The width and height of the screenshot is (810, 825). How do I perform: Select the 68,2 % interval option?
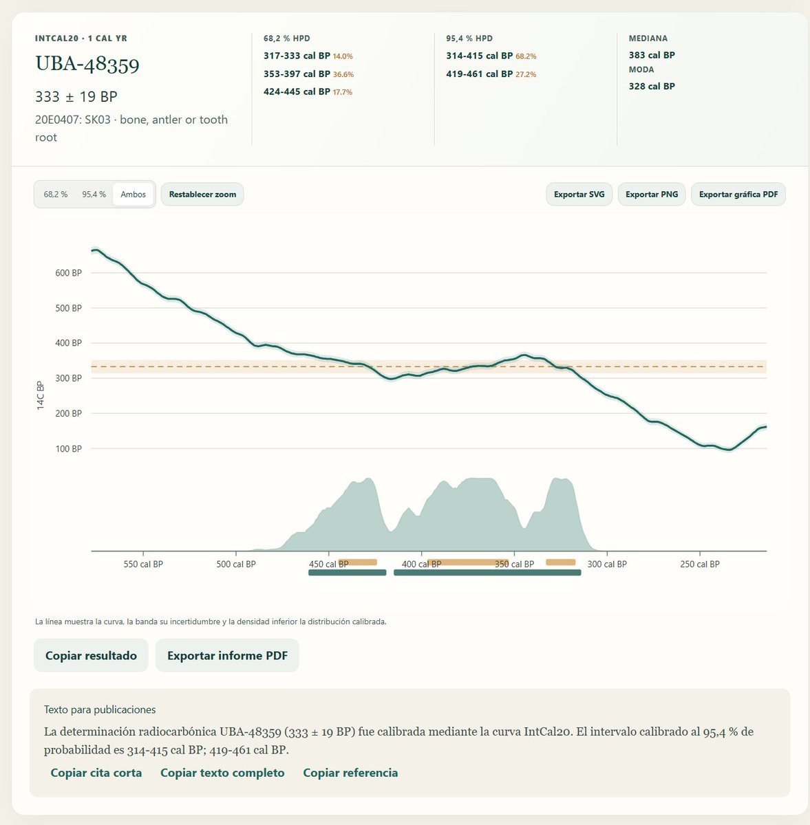coord(56,195)
